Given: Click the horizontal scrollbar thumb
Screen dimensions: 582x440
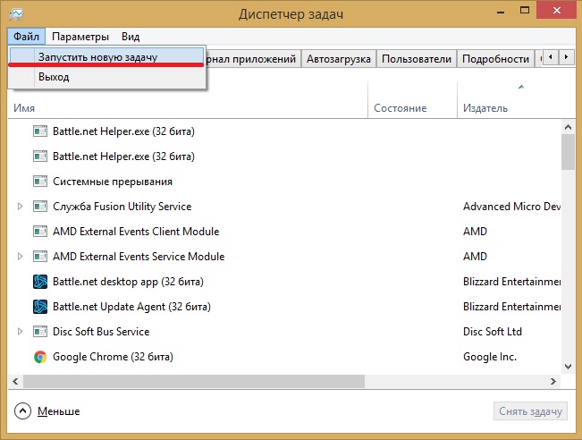Looking at the screenshot, I should click(x=194, y=381).
